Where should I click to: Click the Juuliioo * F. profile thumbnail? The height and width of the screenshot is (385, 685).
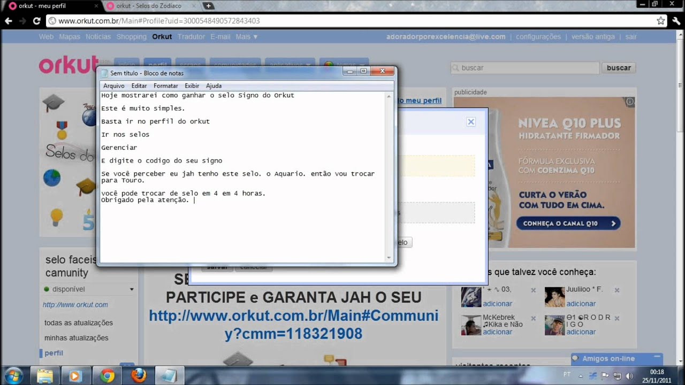554,297
